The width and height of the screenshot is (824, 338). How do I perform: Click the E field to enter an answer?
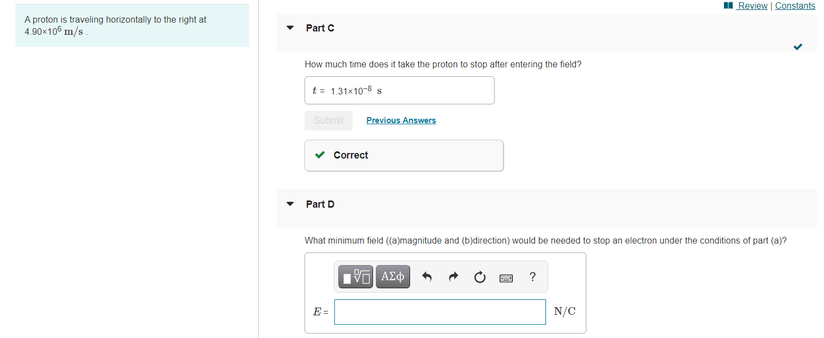point(439,311)
